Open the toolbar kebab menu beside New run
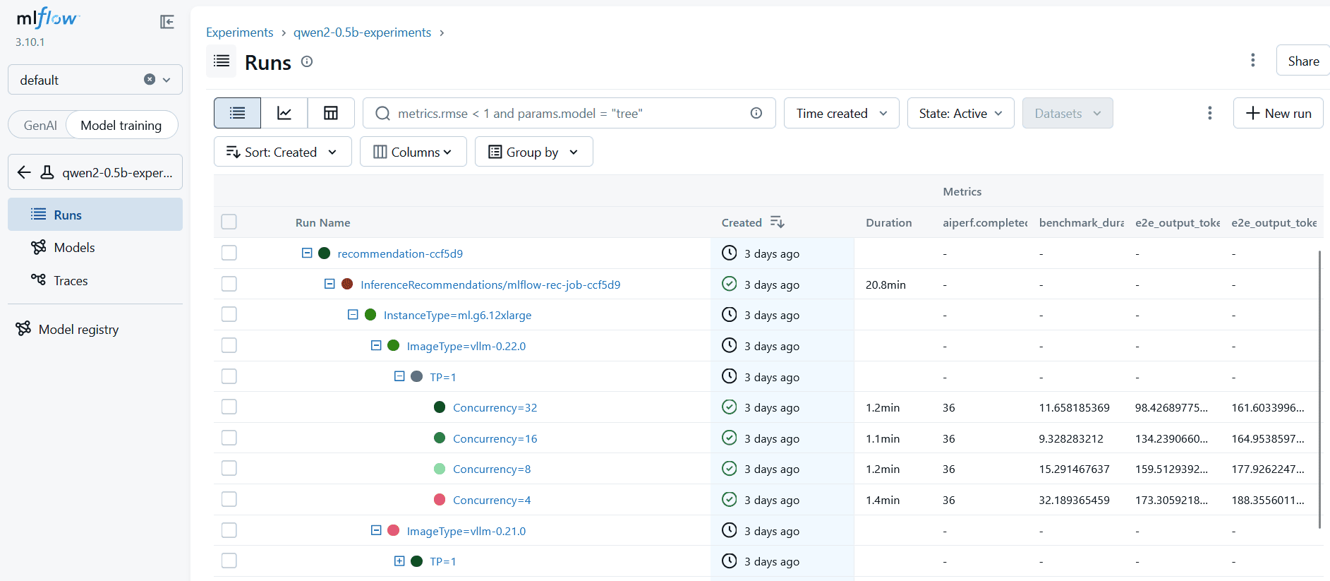The width and height of the screenshot is (1330, 581). tap(1210, 113)
